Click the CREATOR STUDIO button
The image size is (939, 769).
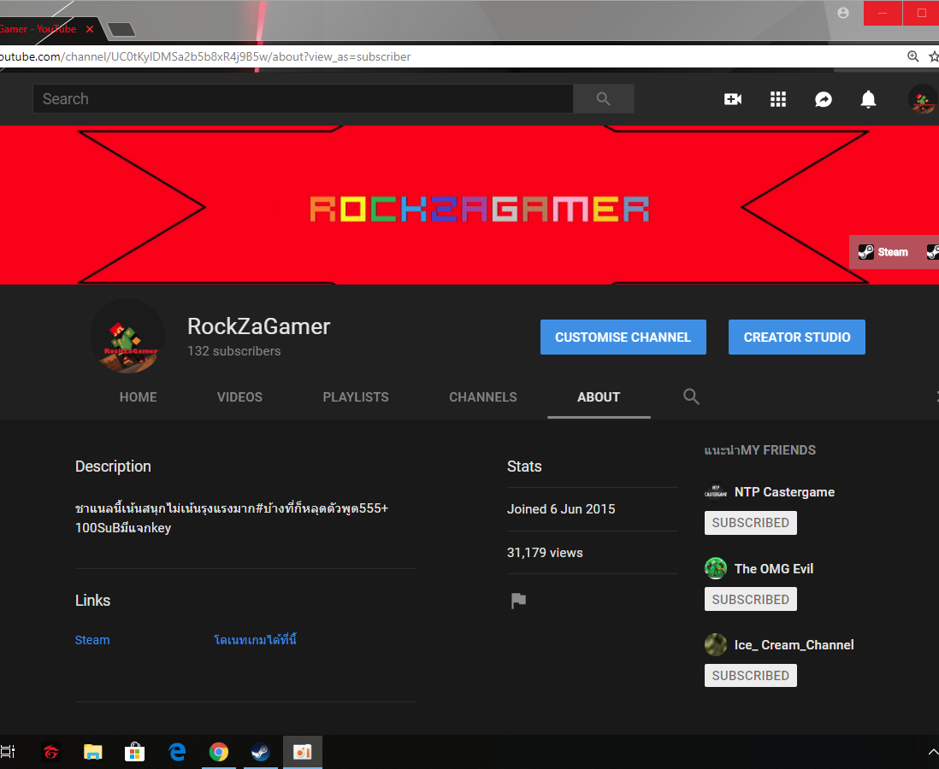796,337
